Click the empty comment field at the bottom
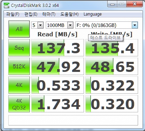 tap(73, 120)
